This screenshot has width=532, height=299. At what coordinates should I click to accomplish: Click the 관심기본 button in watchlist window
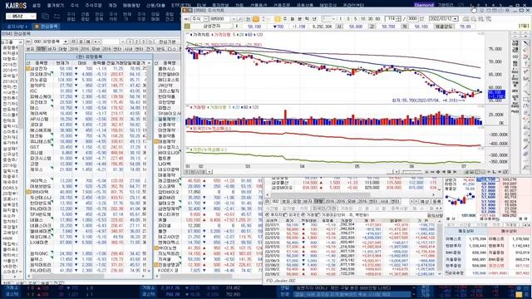coord(167,42)
